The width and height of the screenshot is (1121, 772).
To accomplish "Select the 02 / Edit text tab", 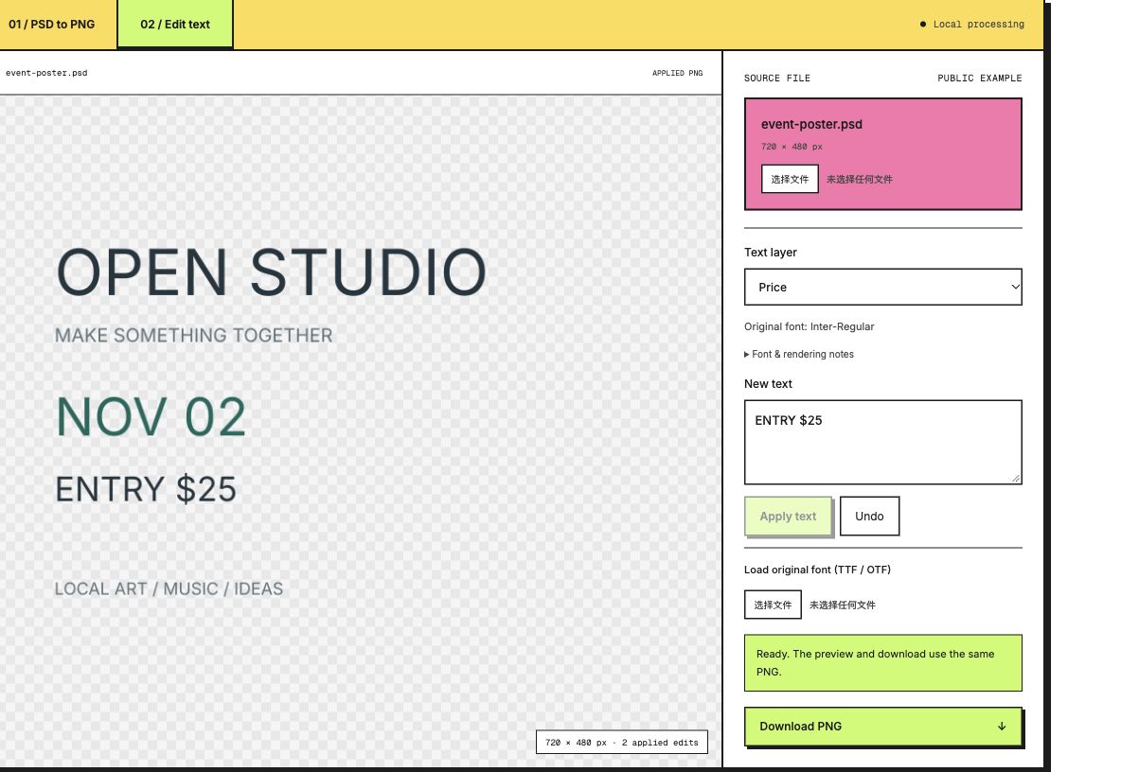I will coord(175,25).
